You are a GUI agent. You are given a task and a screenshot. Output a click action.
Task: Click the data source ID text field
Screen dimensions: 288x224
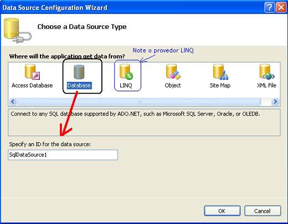pos(63,155)
